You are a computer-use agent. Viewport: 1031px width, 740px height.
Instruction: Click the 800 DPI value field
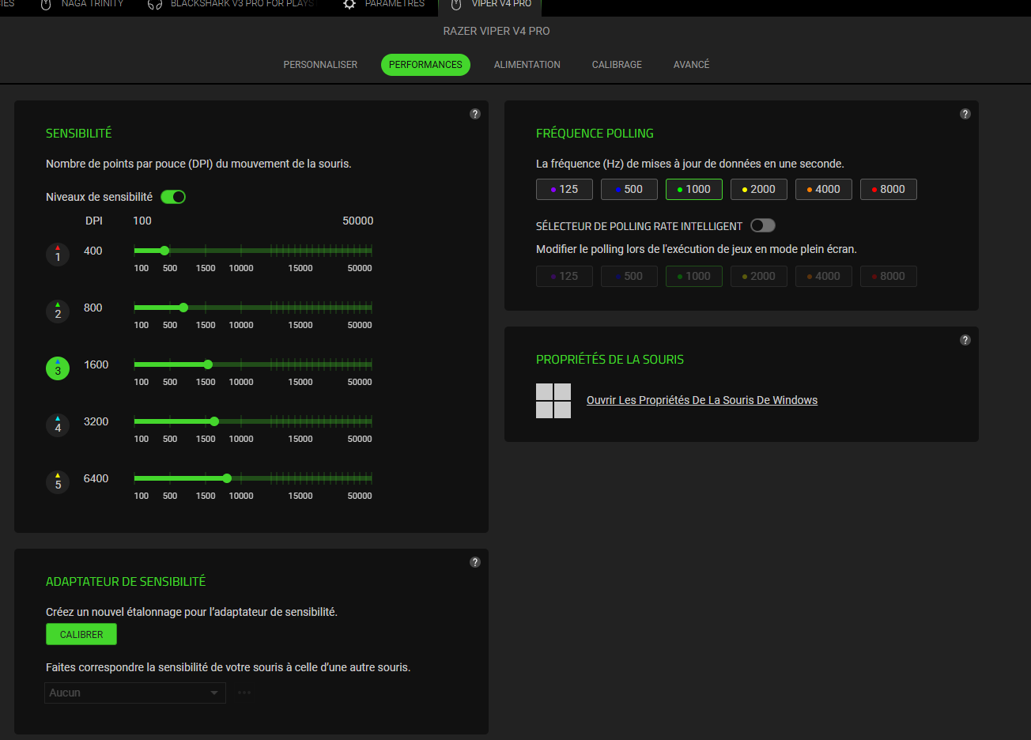[93, 308]
